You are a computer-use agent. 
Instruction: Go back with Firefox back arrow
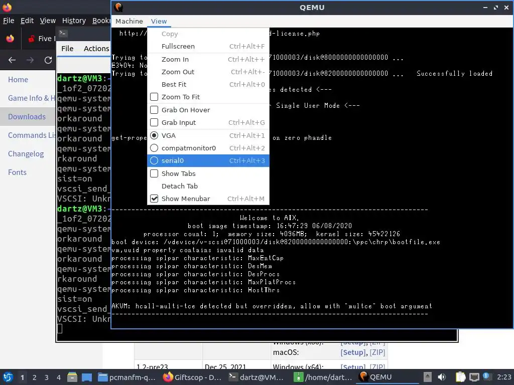pyautogui.click(x=12, y=60)
